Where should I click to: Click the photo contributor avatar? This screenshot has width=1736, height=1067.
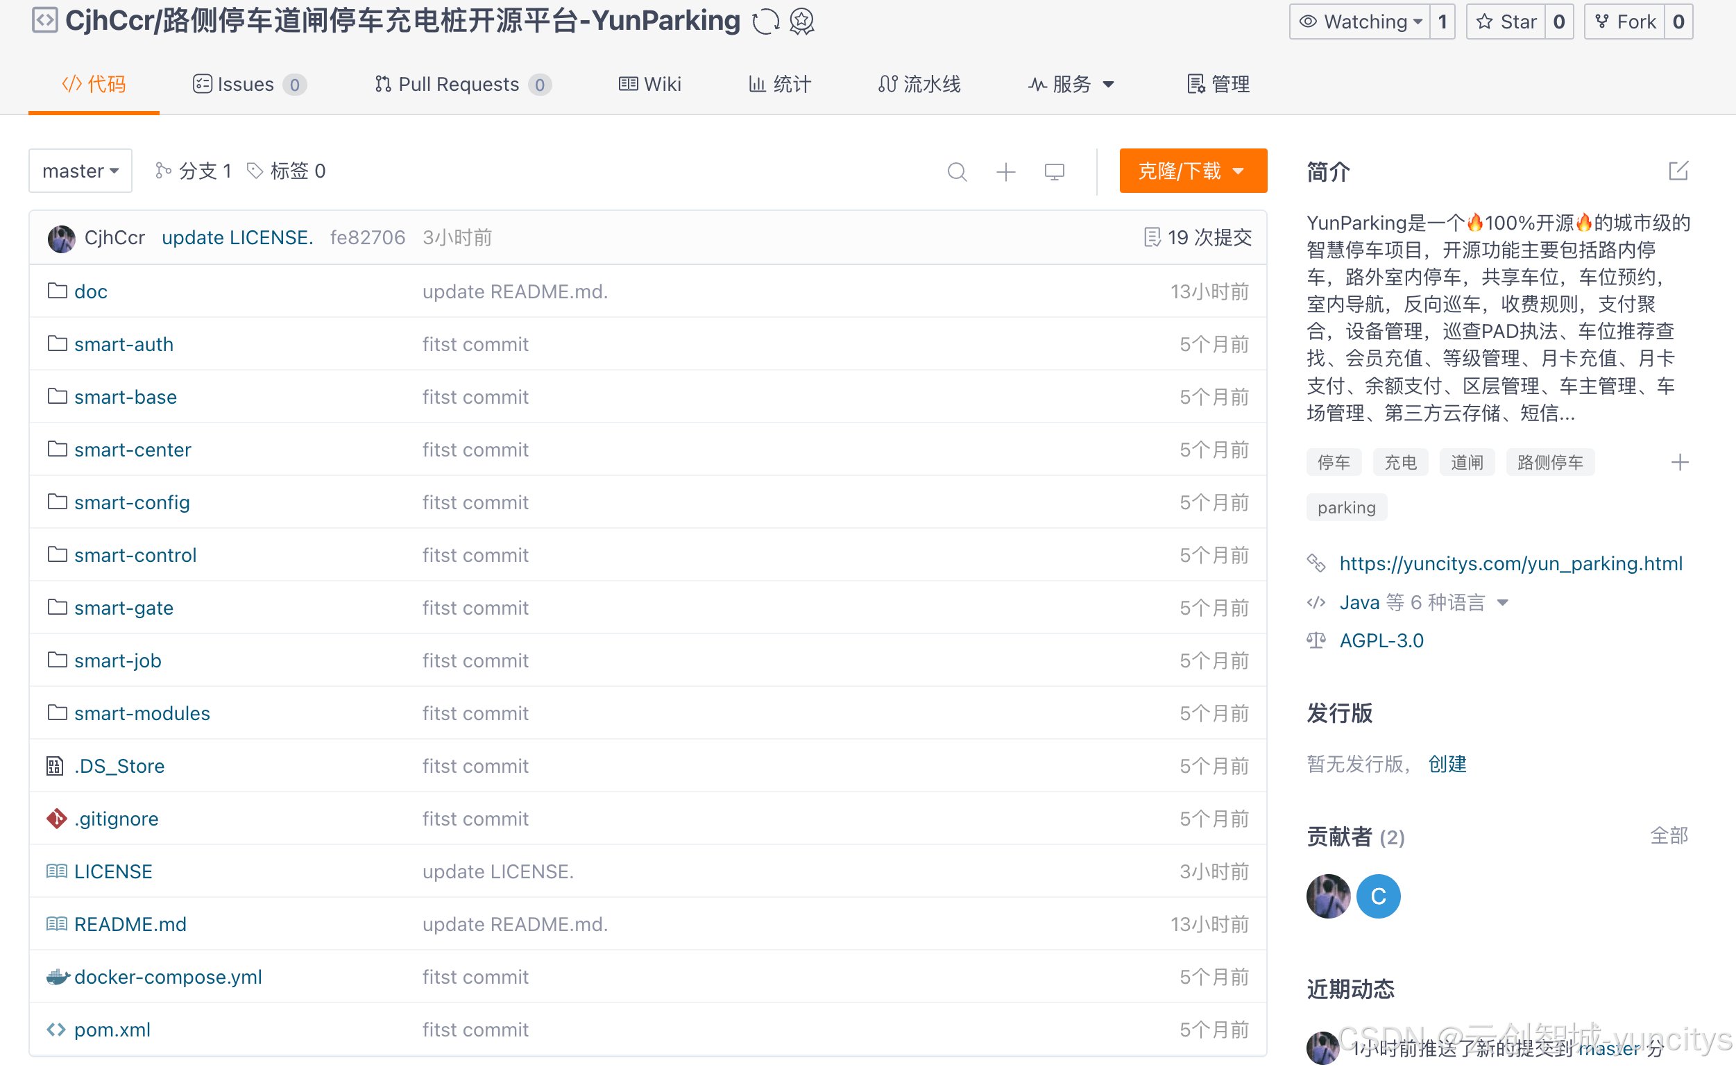(x=1328, y=896)
